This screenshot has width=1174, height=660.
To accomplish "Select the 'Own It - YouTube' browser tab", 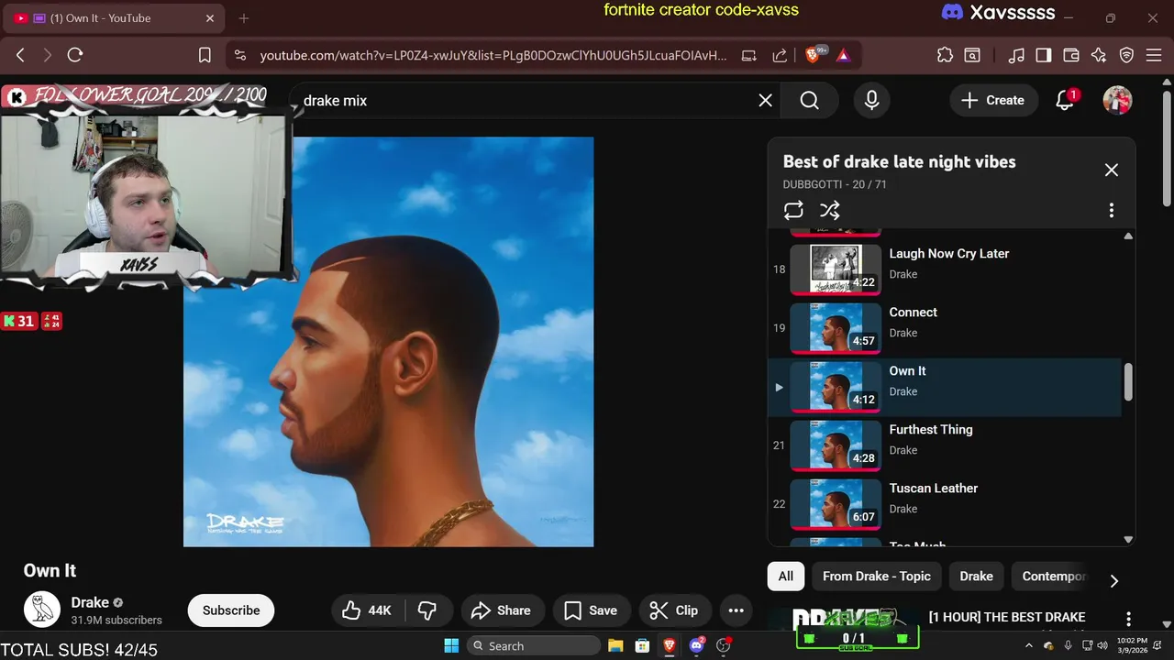I will (115, 18).
